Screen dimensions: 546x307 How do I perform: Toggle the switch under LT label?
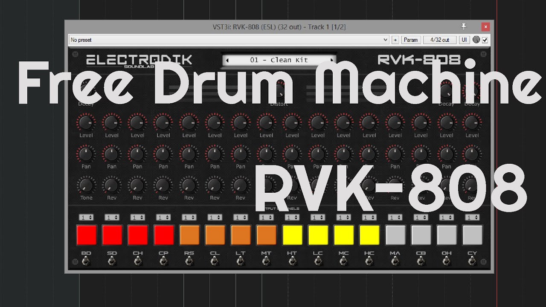pyautogui.click(x=241, y=261)
